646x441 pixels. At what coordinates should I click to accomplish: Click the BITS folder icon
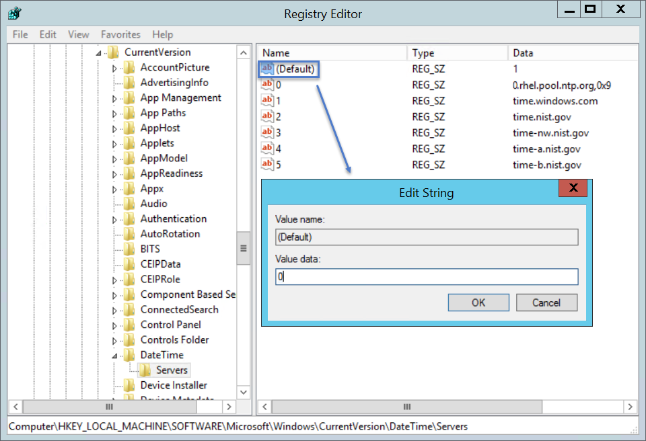[x=131, y=249]
